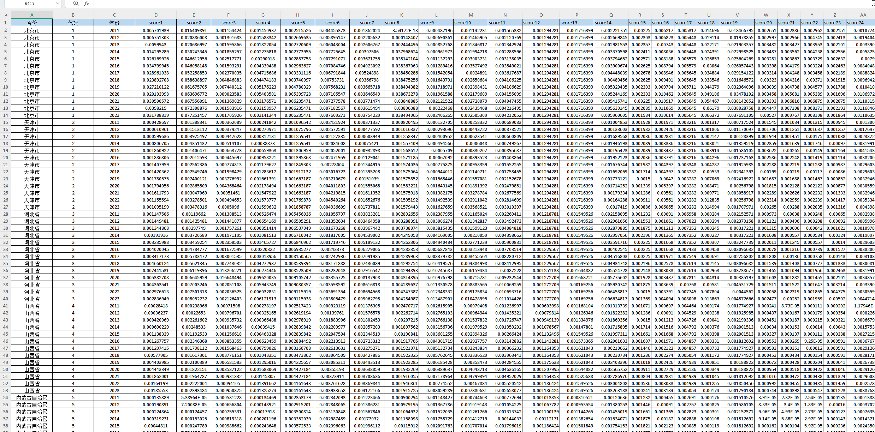This screenshot has height=432, width=875.
Task: Click the fx insert function icon
Action: point(87,3)
